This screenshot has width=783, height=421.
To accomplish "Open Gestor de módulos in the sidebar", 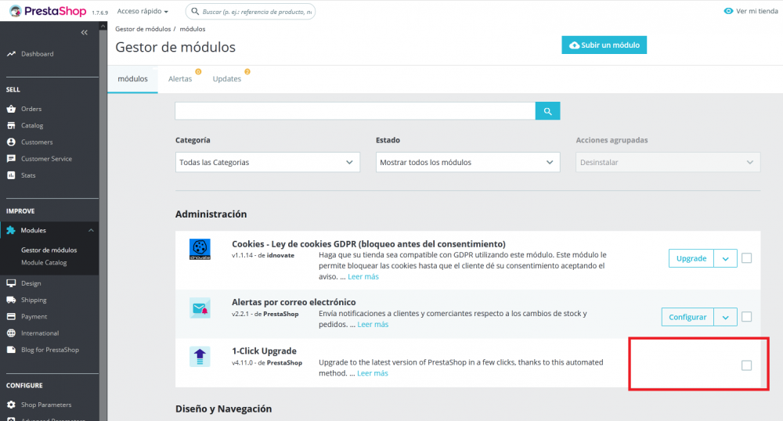I will point(49,250).
